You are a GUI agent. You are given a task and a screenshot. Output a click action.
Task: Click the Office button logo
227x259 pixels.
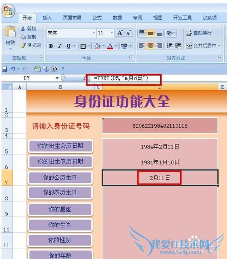8,11
